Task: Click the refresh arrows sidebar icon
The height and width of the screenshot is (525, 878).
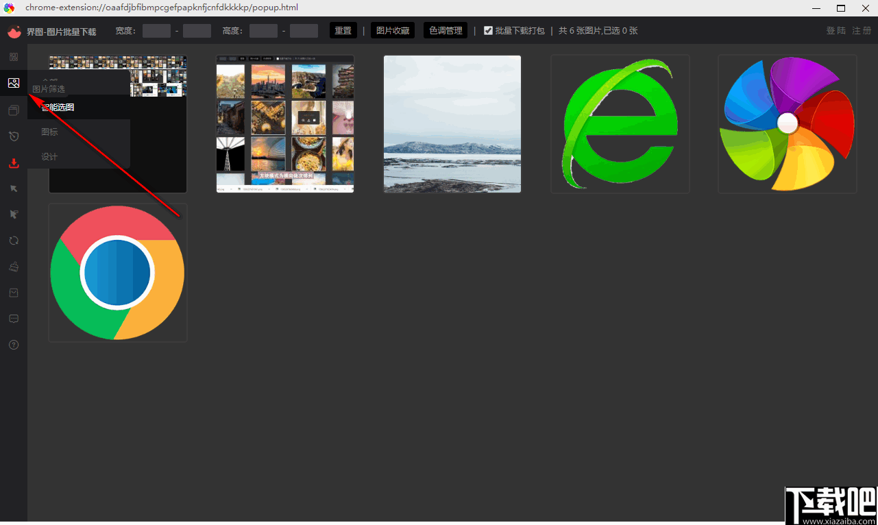Action: (x=14, y=241)
